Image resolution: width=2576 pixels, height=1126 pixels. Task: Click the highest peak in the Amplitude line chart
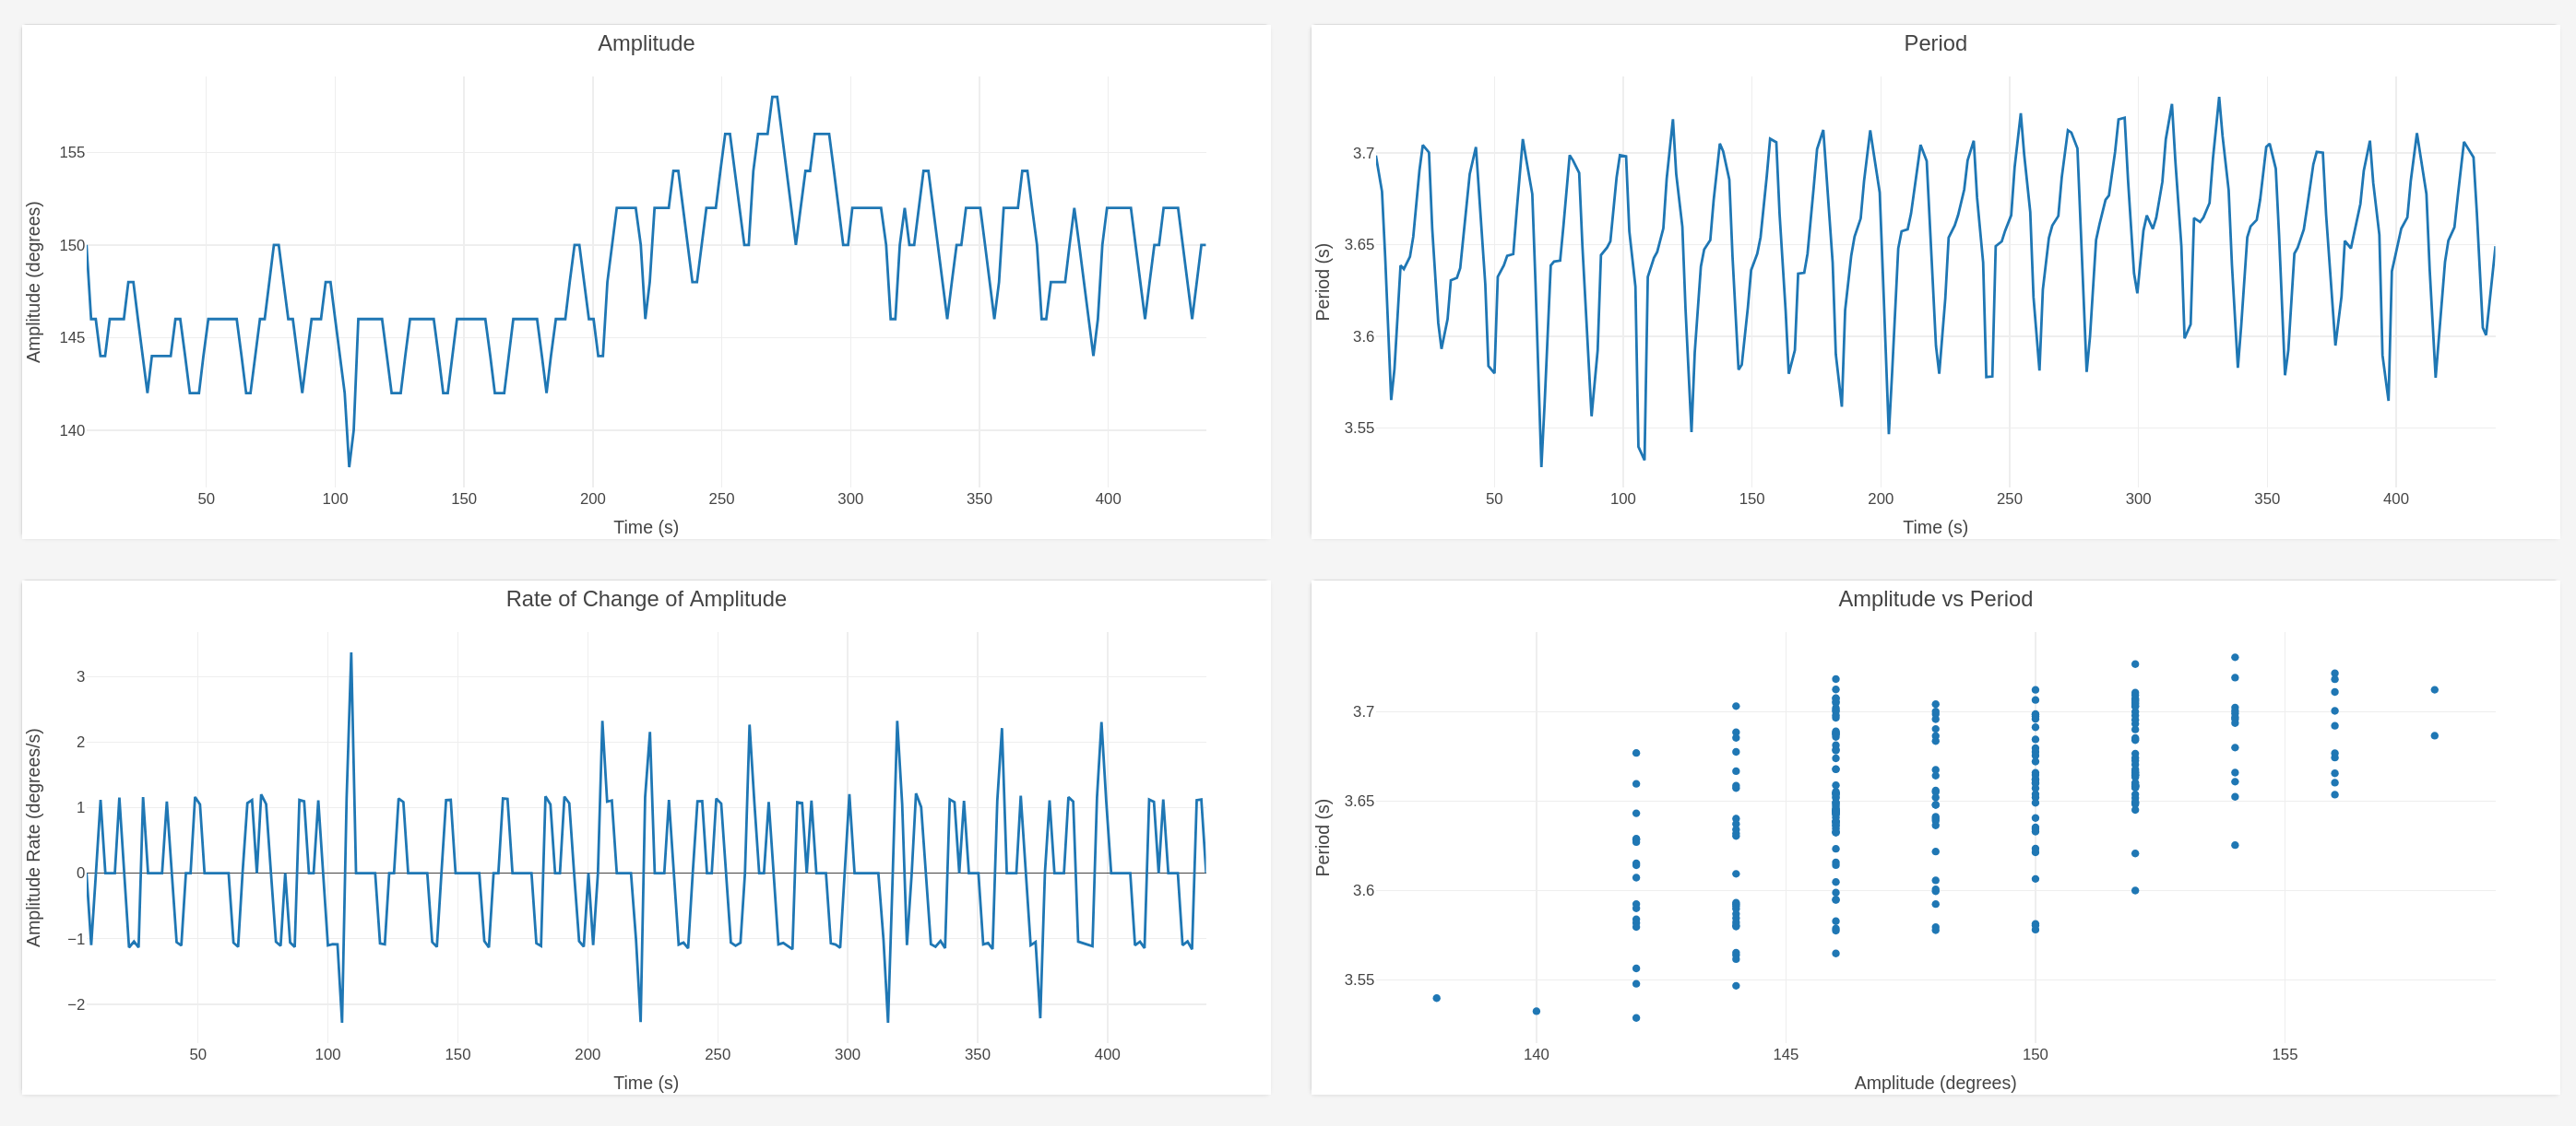[775, 98]
